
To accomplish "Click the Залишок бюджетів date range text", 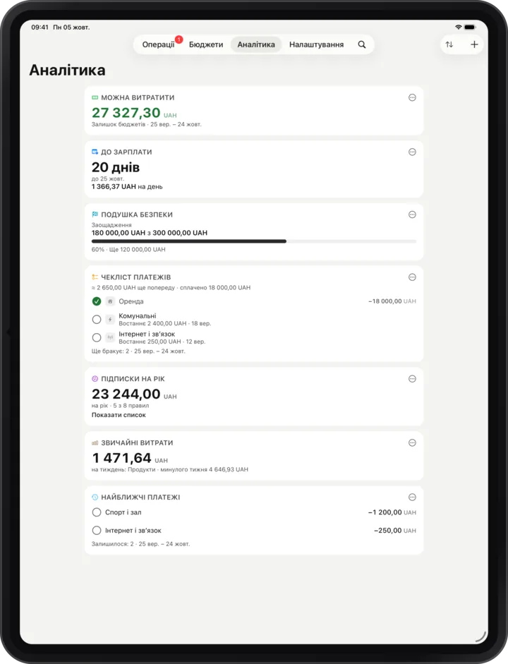I will click(x=147, y=124).
